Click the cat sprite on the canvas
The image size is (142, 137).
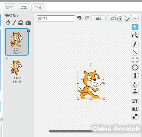(x=91, y=85)
